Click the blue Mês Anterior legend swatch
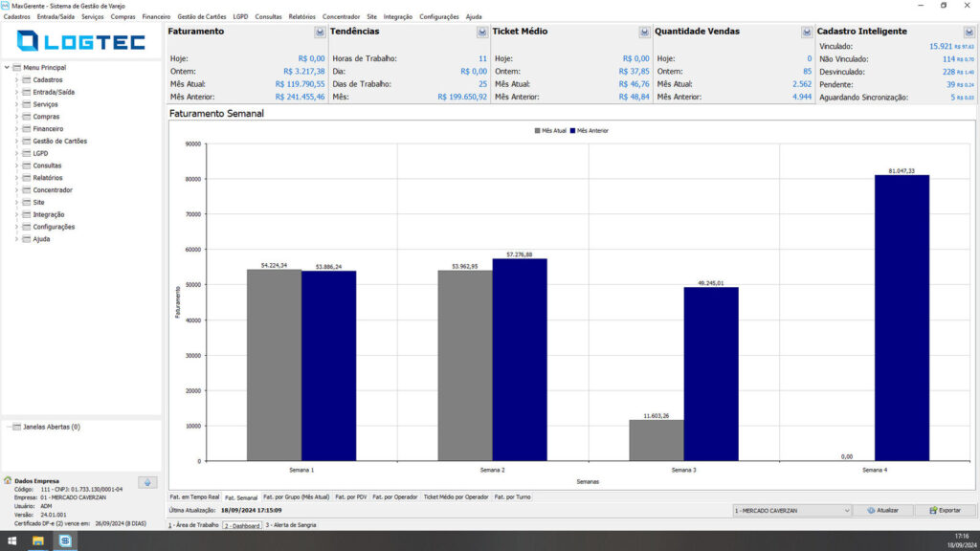The height and width of the screenshot is (551, 980). tap(572, 131)
